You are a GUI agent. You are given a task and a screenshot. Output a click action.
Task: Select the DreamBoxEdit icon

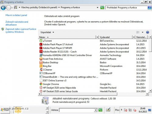pos(41,77)
